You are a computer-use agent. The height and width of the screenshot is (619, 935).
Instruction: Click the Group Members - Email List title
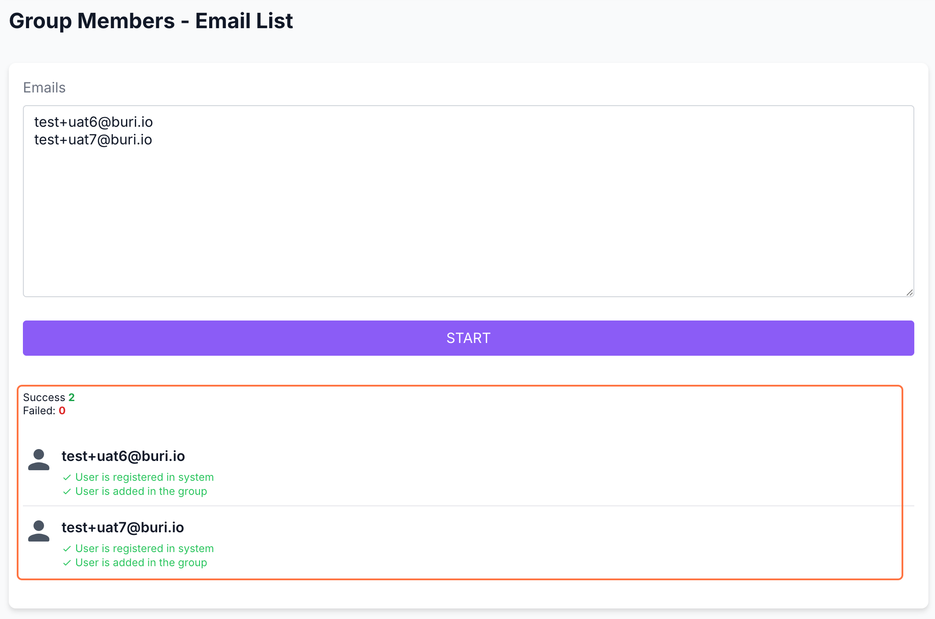coord(151,21)
